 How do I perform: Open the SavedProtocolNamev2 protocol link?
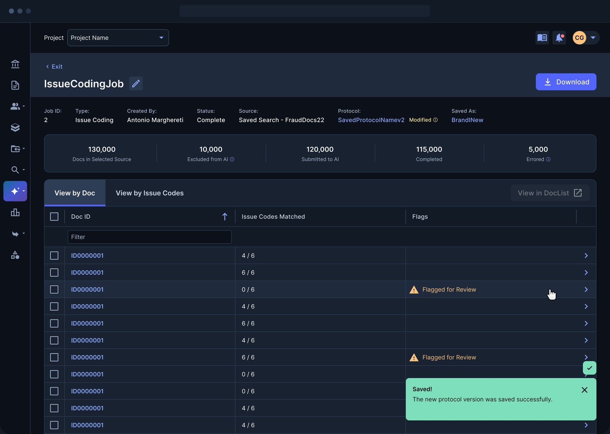click(x=371, y=120)
